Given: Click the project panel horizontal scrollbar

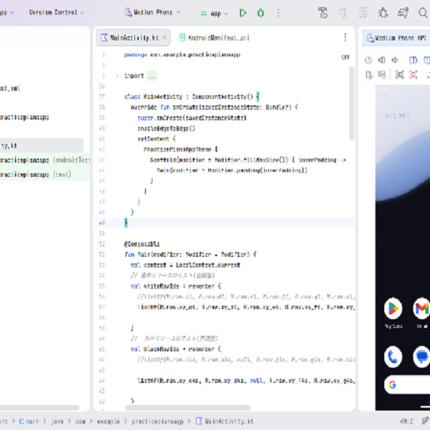Looking at the screenshot, I should (x=40, y=408).
